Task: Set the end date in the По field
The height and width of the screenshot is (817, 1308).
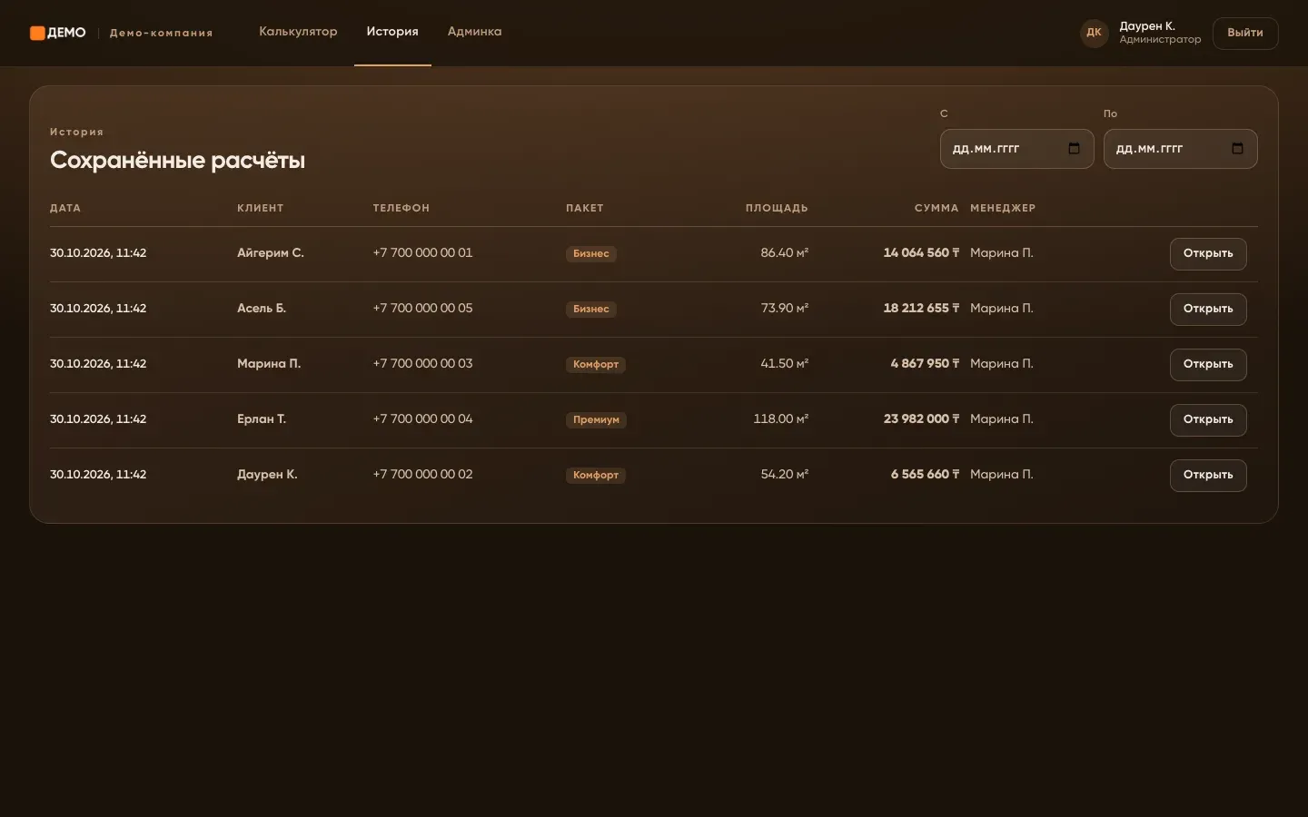Action: pyautogui.click(x=1180, y=149)
